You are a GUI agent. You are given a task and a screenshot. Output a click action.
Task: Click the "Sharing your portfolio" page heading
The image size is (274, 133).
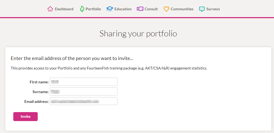(138, 34)
